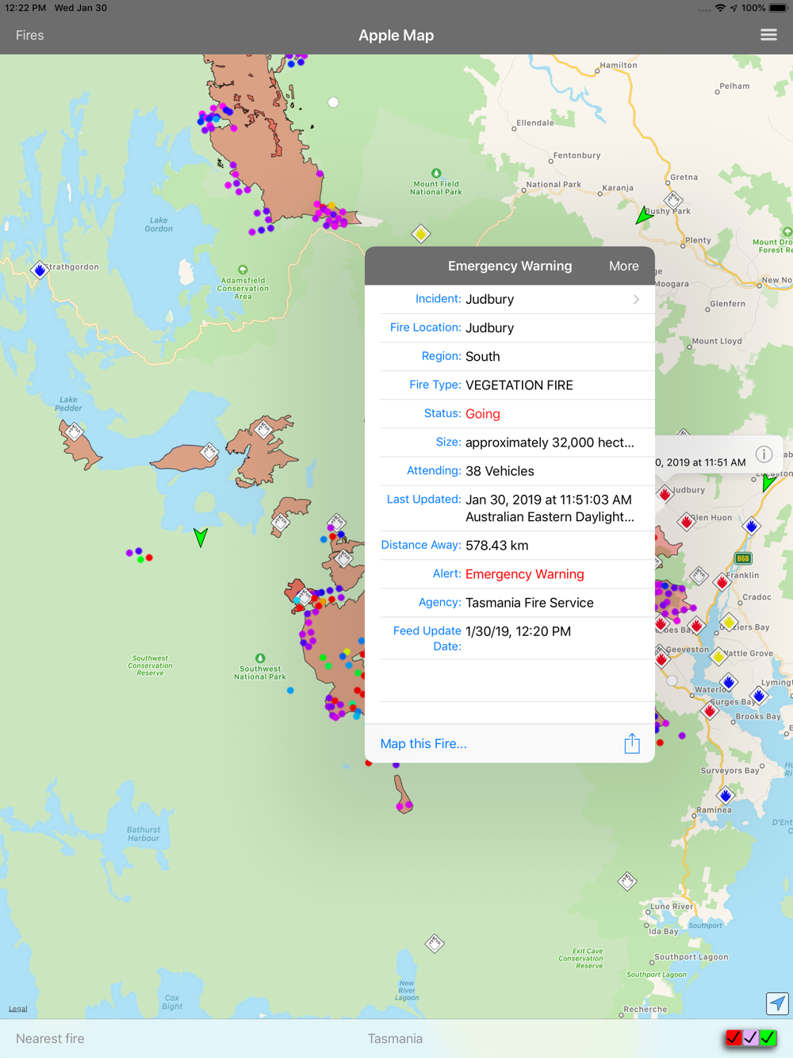Select the Size approximately 32,000 hect... row
This screenshot has height=1058, width=793.
[510, 443]
